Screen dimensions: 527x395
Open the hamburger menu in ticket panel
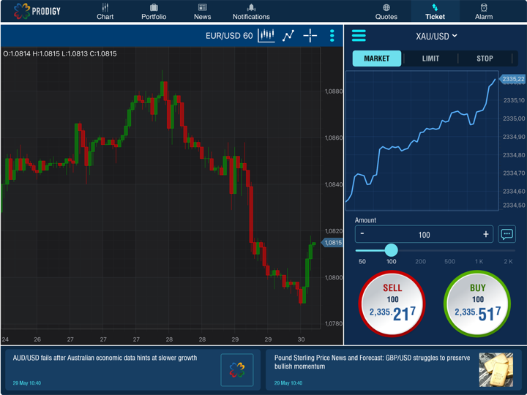(359, 36)
